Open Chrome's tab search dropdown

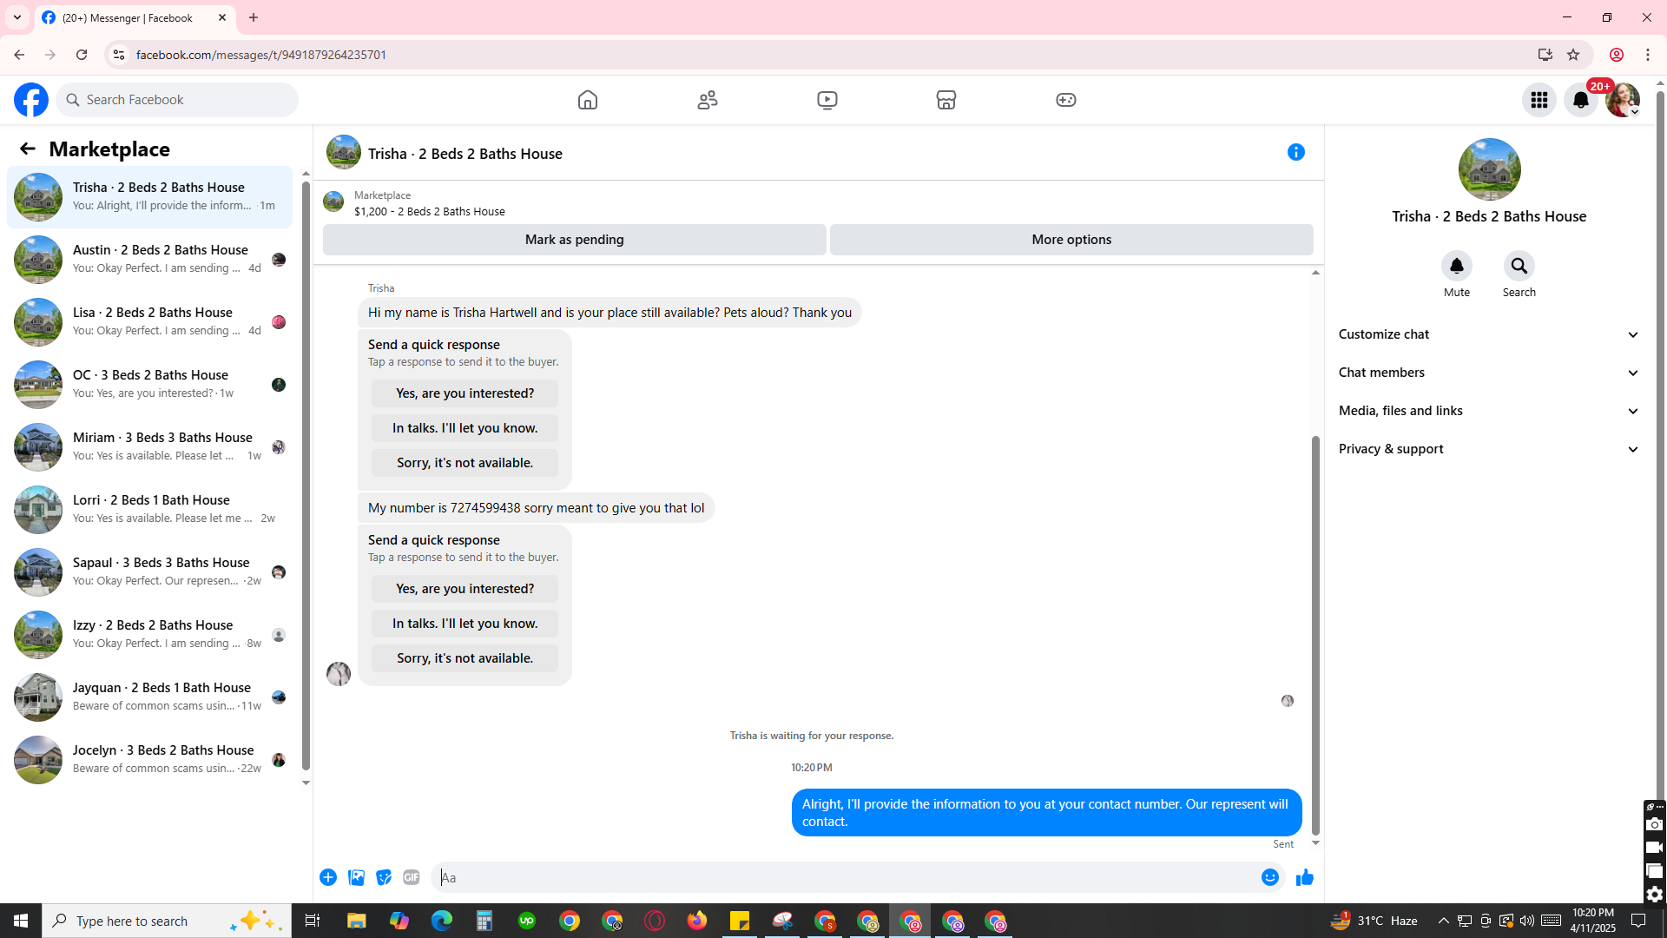(x=17, y=17)
